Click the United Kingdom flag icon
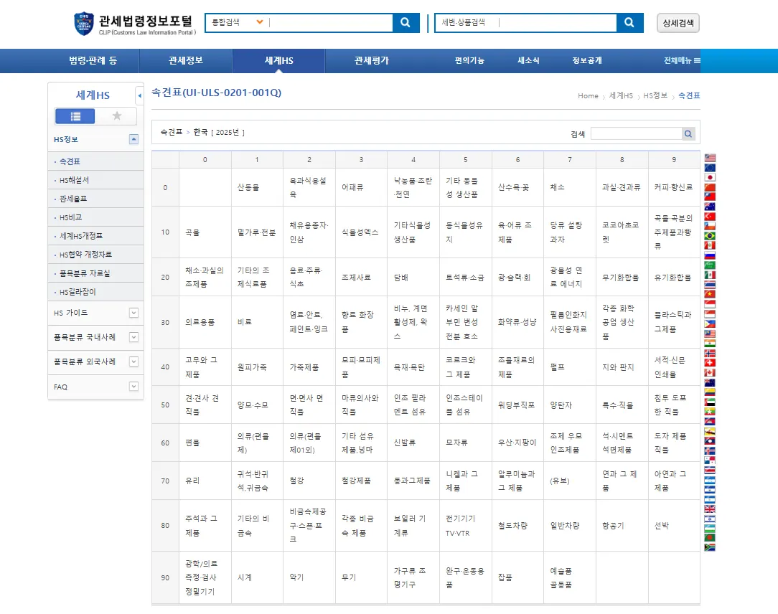The image size is (778, 614). pyautogui.click(x=710, y=509)
